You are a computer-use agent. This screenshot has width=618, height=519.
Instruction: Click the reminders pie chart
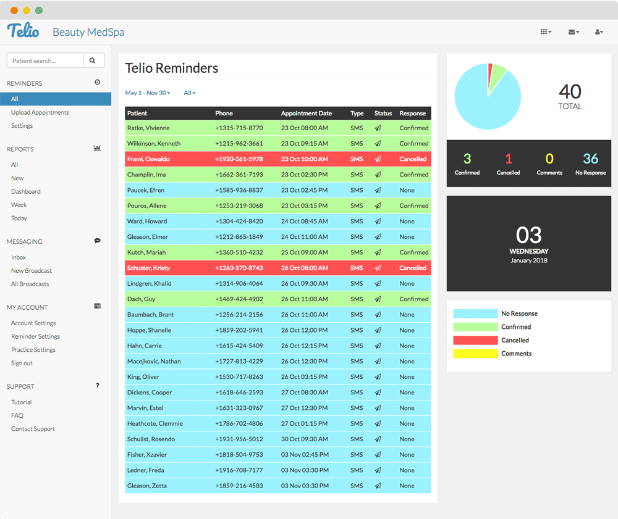point(488,96)
